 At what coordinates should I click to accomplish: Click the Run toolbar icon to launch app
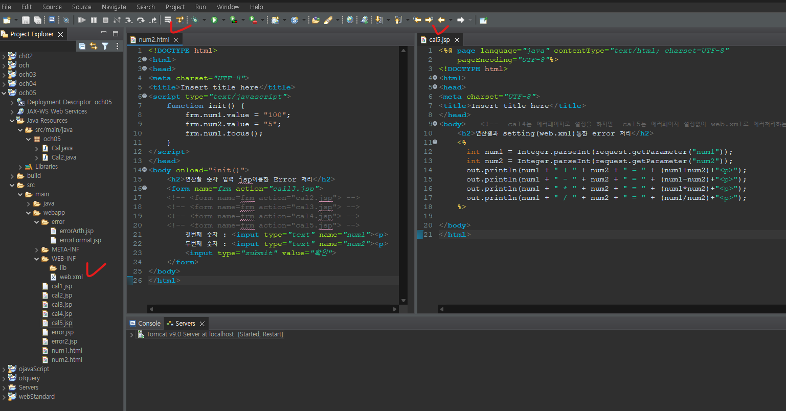[x=215, y=19]
